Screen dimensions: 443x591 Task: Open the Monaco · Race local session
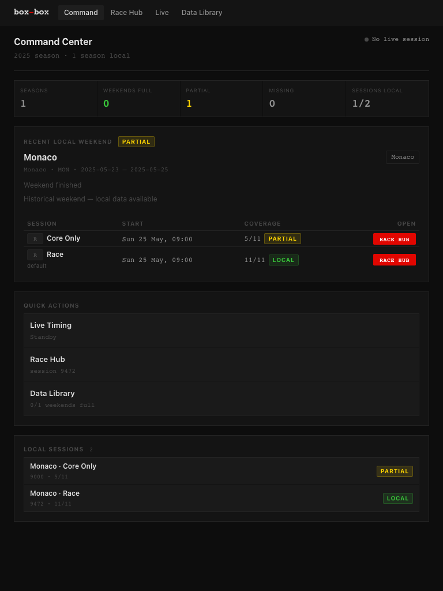click(221, 498)
